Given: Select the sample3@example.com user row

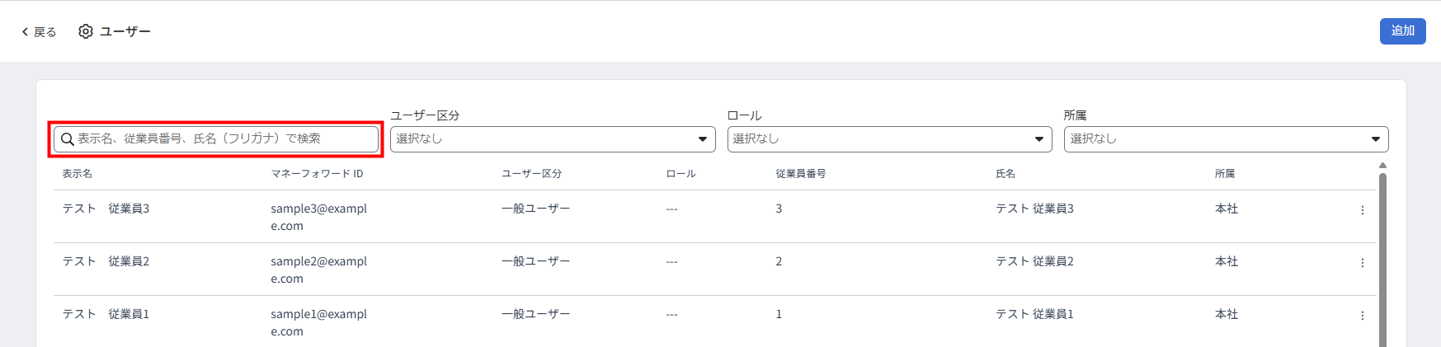Looking at the screenshot, I should (714, 217).
